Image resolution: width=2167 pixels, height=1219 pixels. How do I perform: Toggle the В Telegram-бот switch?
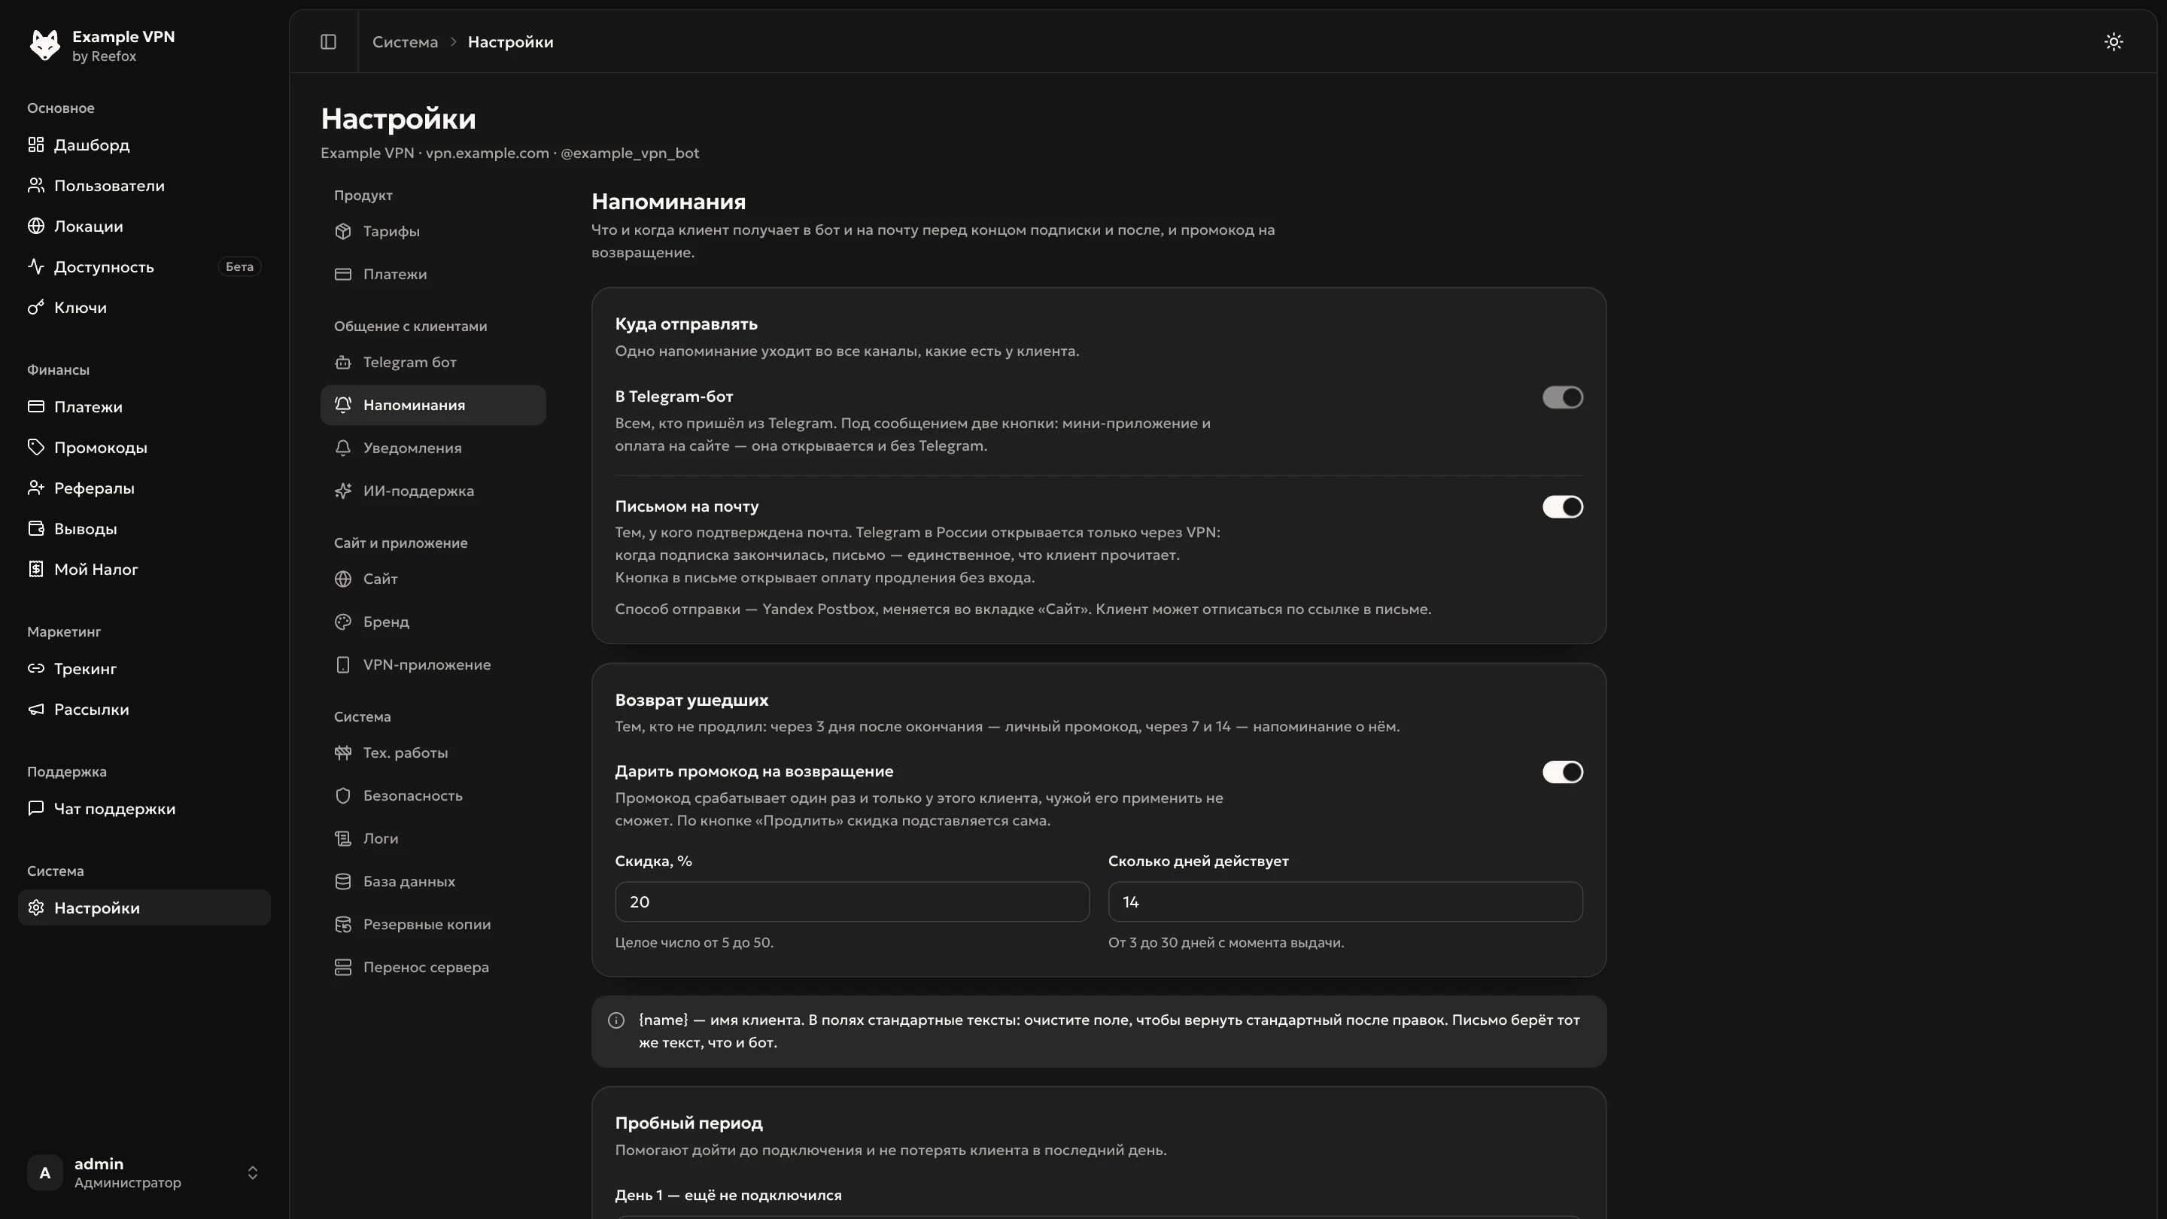[1562, 397]
